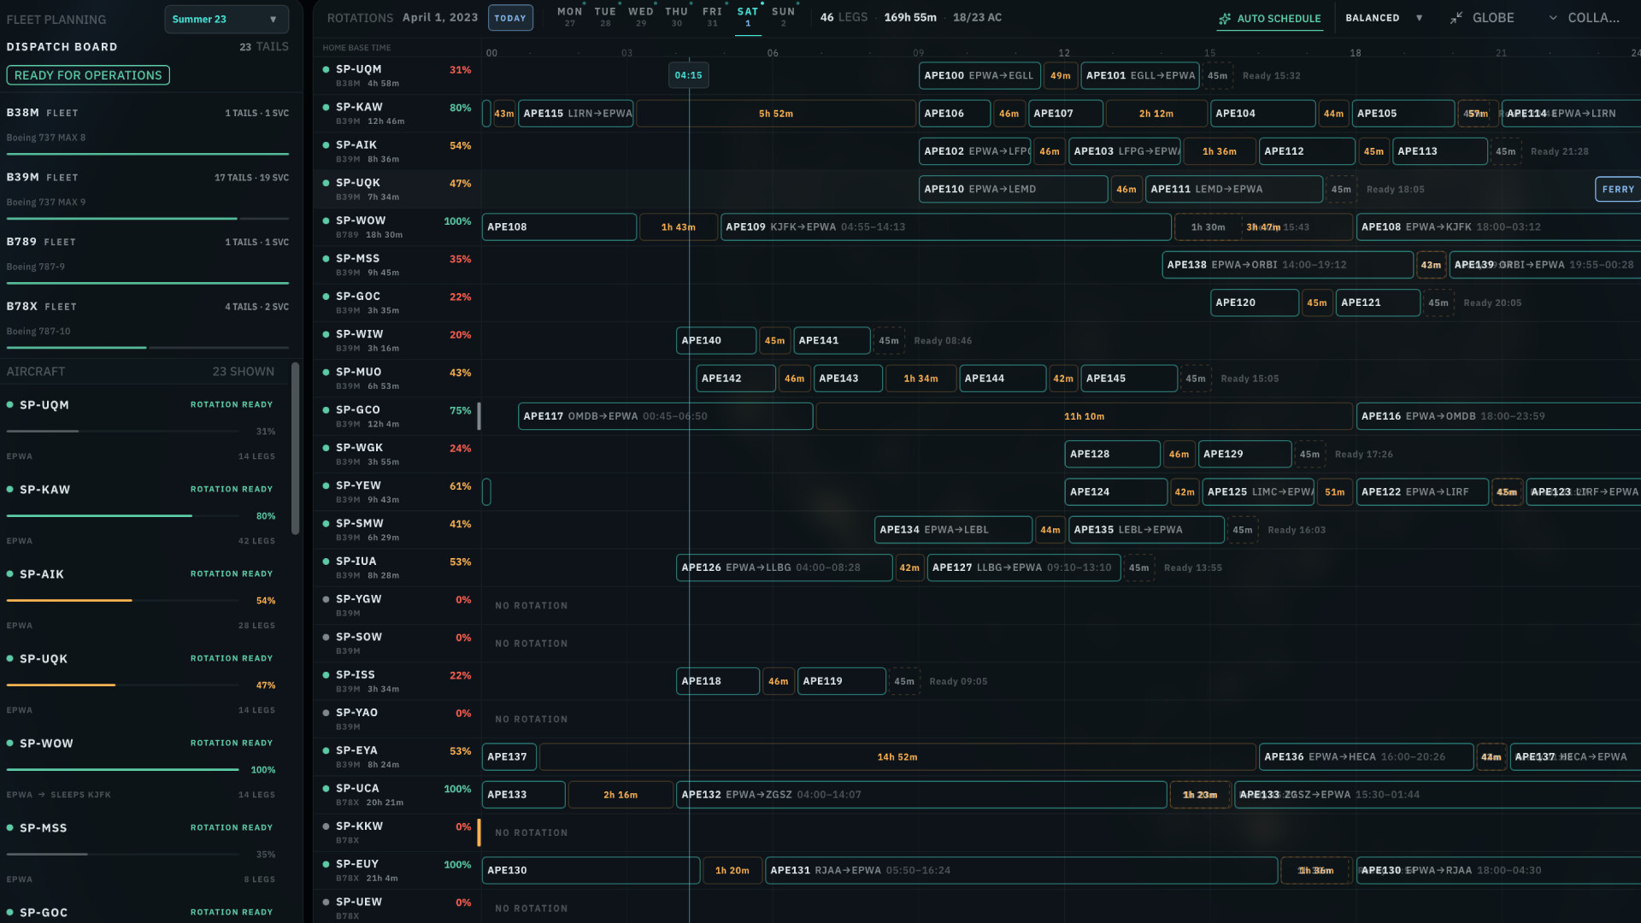Click the 5h 52m ground gap on SP-KAW
The image size is (1641, 923).
tap(776, 114)
